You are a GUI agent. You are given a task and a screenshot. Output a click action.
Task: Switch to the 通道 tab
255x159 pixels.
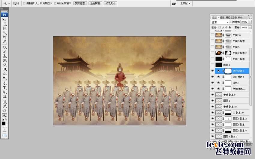pyautogui.click(x=222, y=17)
